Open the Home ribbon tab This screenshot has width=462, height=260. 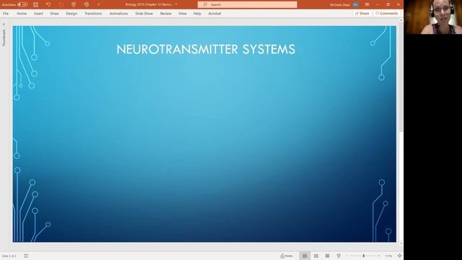22,14
